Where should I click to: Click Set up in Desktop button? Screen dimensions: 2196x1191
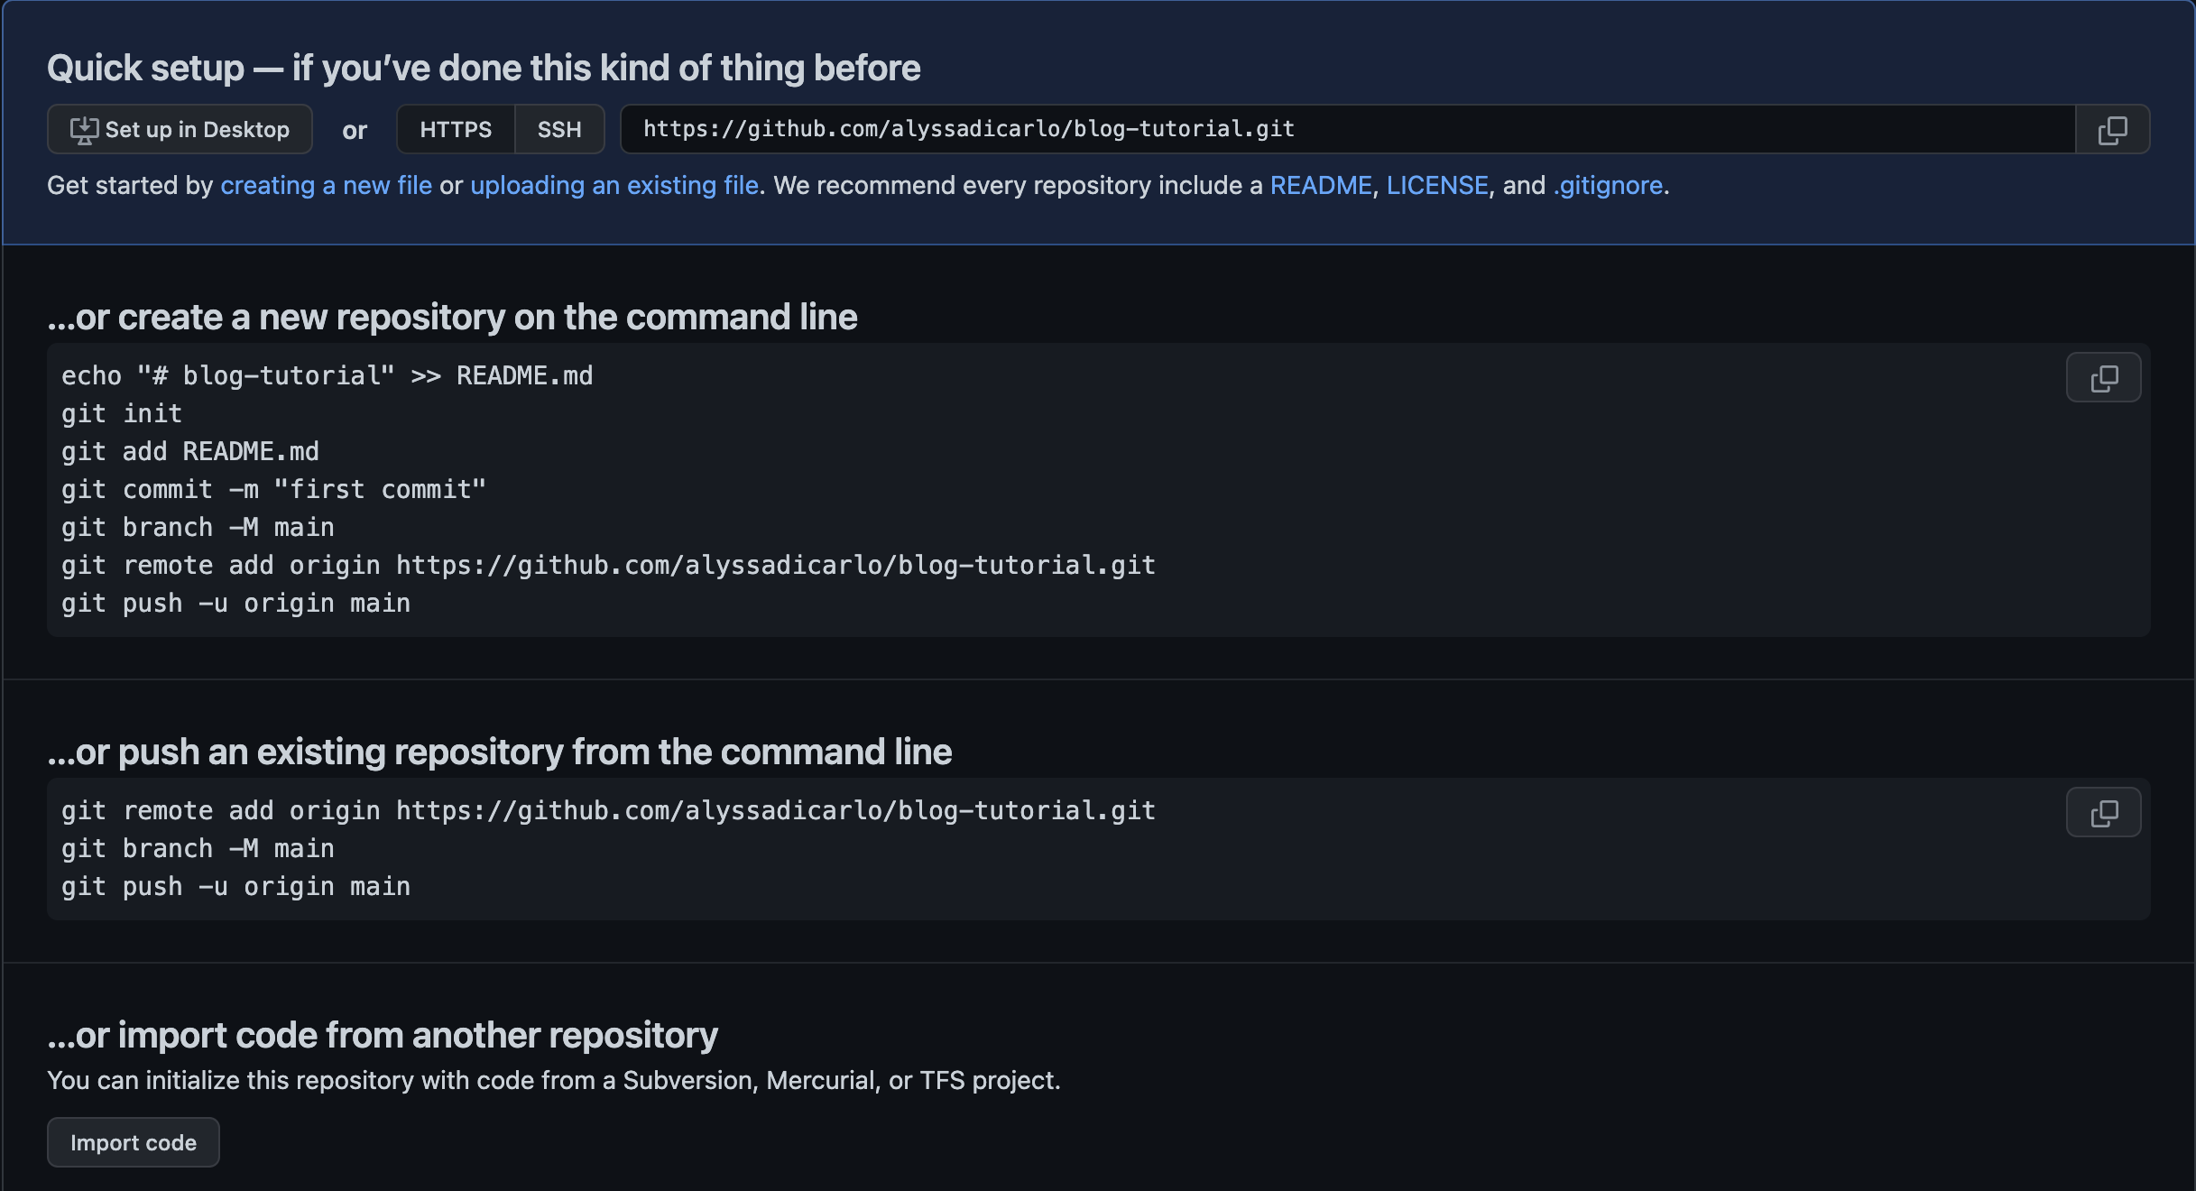[180, 130]
